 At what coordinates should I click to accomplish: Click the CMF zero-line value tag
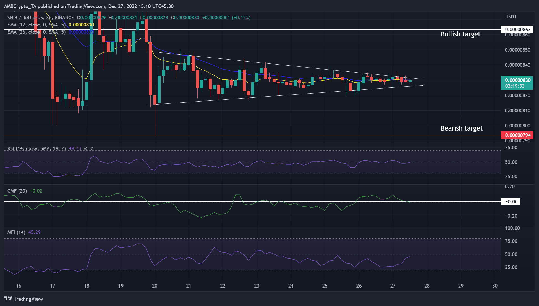click(510, 202)
